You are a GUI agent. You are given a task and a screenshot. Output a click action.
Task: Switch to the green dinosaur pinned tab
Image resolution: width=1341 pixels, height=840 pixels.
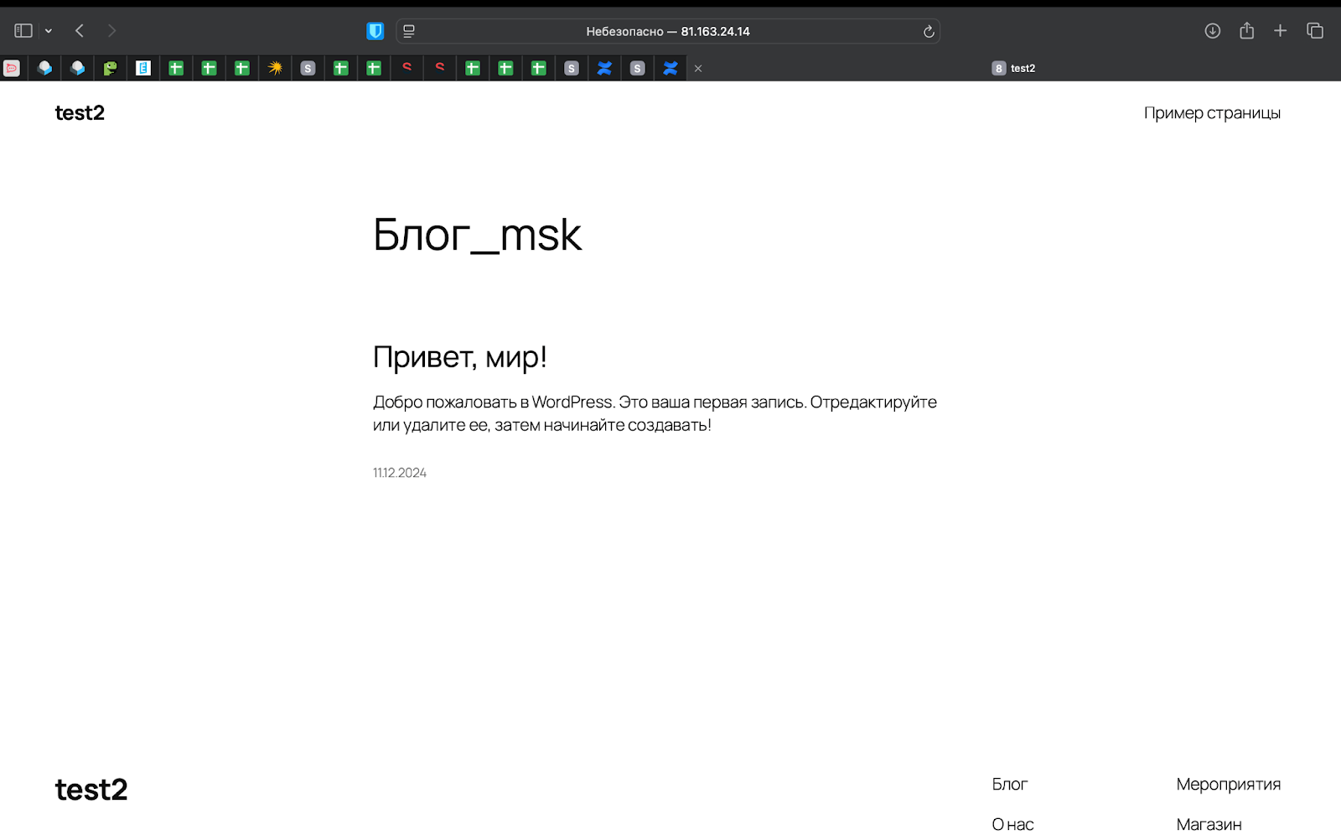pos(110,68)
